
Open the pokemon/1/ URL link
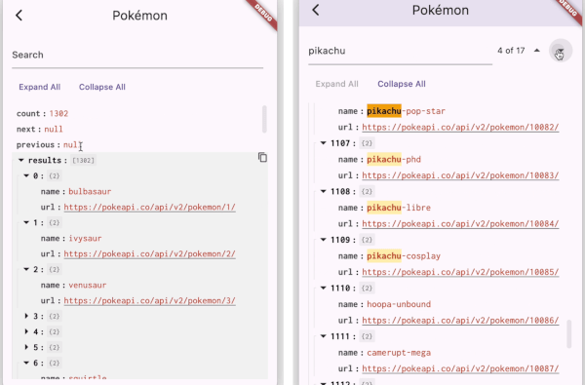tap(149, 207)
